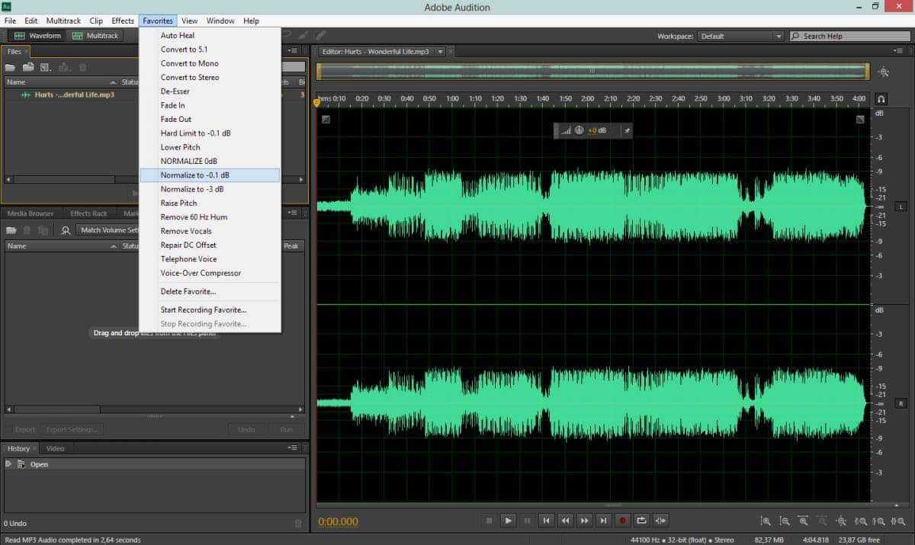The width and height of the screenshot is (915, 545).
Task: Open the Editor file dropdown arrow
Action: [x=439, y=52]
